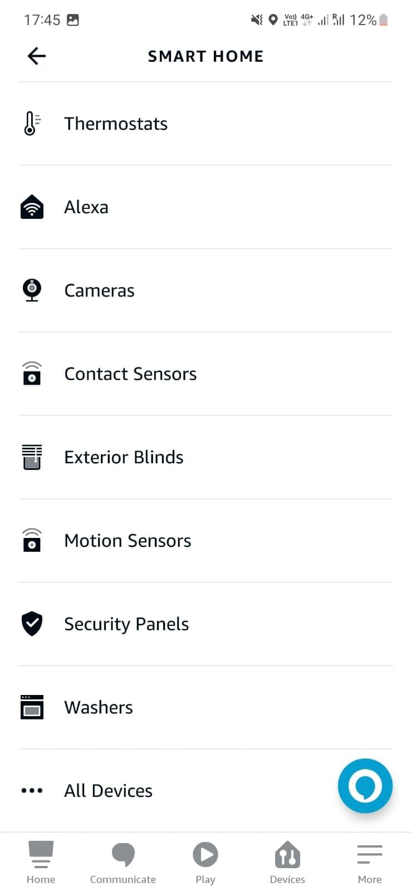Tap the three-dots All Devices icon
The image size is (411, 891).
click(x=32, y=790)
